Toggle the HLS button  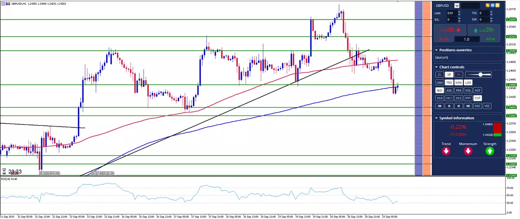click(x=459, y=98)
